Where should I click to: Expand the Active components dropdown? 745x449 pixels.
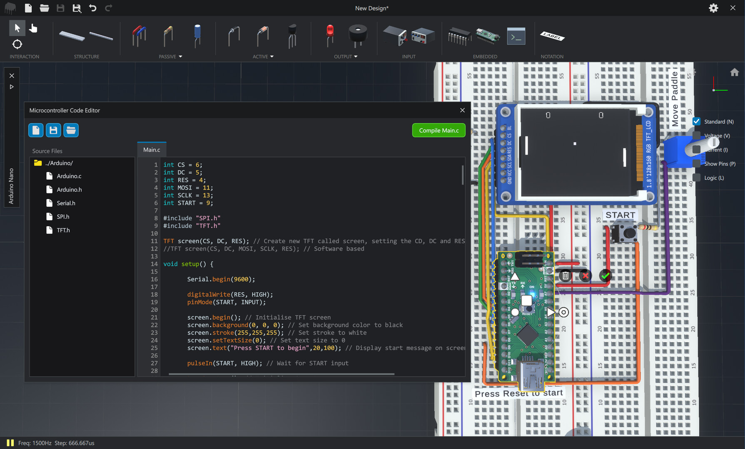pyautogui.click(x=272, y=57)
